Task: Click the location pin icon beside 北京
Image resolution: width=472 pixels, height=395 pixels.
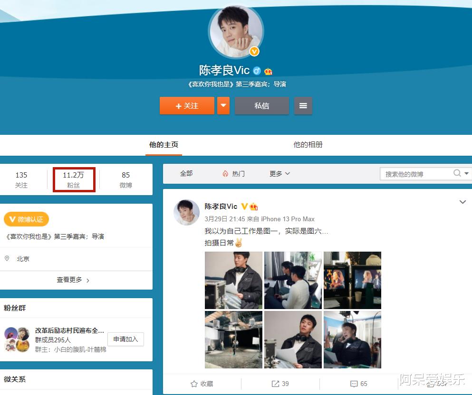Action: point(6,259)
